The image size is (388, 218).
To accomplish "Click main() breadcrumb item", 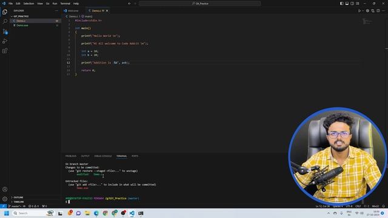I will 87,16.
